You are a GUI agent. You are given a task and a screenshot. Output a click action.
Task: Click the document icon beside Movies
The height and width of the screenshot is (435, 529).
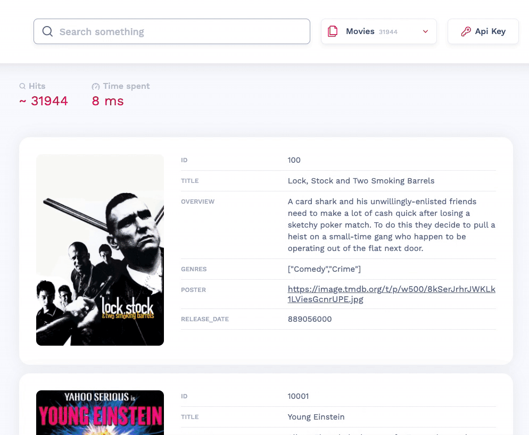click(332, 31)
